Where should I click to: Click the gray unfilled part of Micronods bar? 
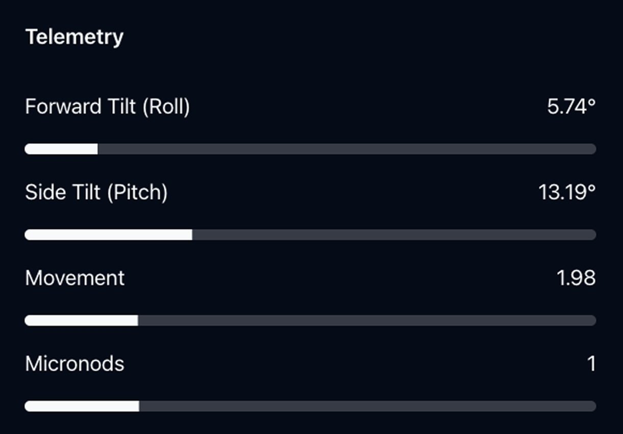367,406
